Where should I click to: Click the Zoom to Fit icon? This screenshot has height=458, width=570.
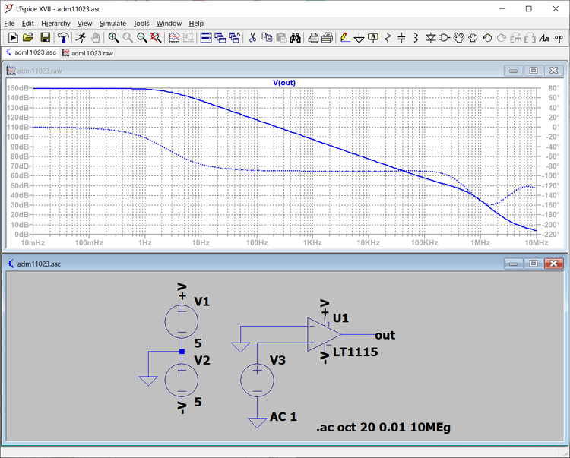tap(157, 37)
